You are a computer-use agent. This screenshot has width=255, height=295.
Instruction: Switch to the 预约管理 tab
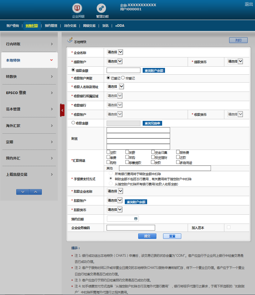point(51,26)
